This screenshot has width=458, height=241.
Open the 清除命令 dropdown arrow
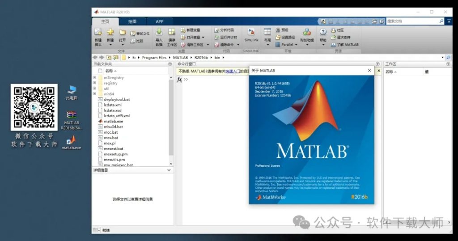pyautogui.click(x=238, y=45)
